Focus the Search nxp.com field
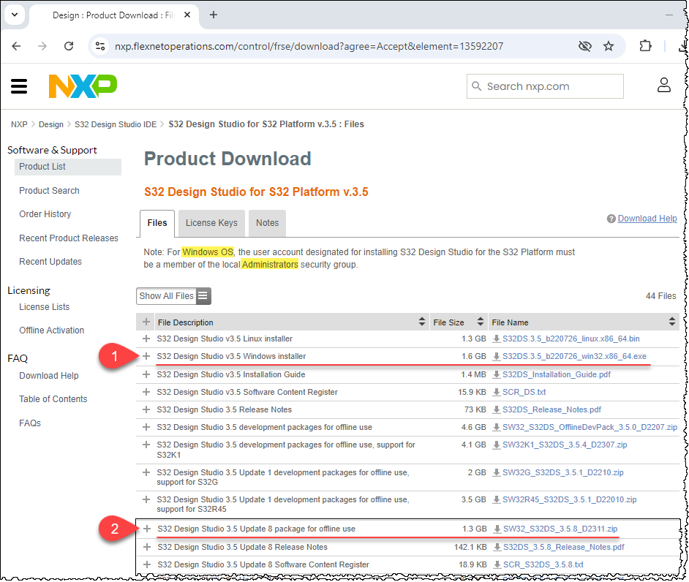 [x=545, y=86]
